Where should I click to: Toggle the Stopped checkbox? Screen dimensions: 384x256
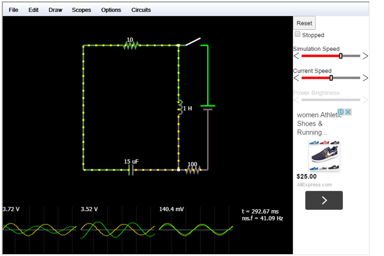pyautogui.click(x=298, y=35)
